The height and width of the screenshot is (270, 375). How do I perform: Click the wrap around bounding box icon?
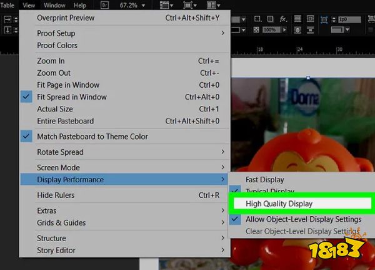click(310, 19)
